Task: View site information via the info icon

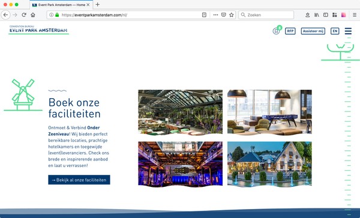Action: pos(51,15)
